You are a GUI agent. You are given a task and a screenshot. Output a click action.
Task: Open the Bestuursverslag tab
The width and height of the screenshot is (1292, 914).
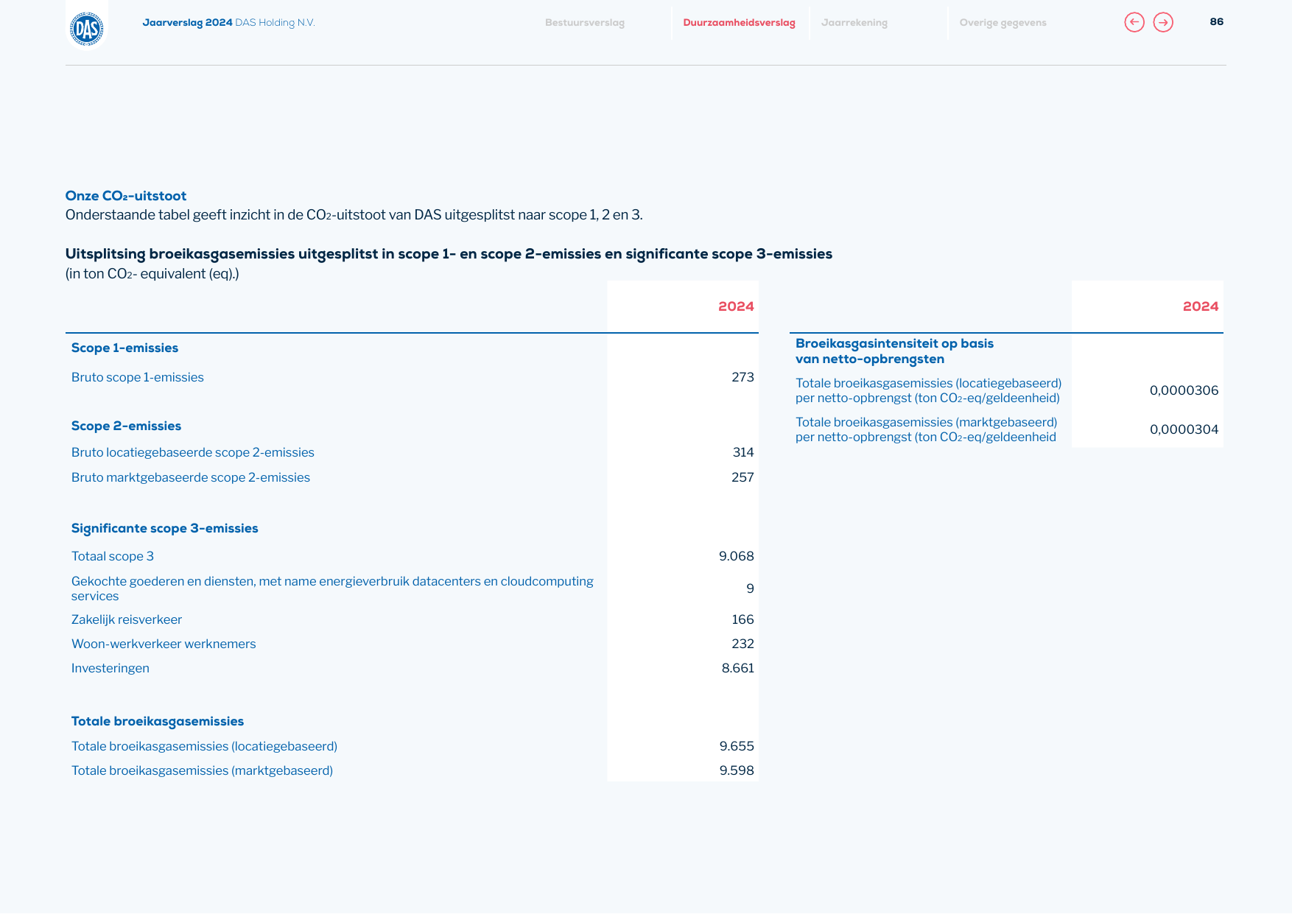(x=585, y=23)
